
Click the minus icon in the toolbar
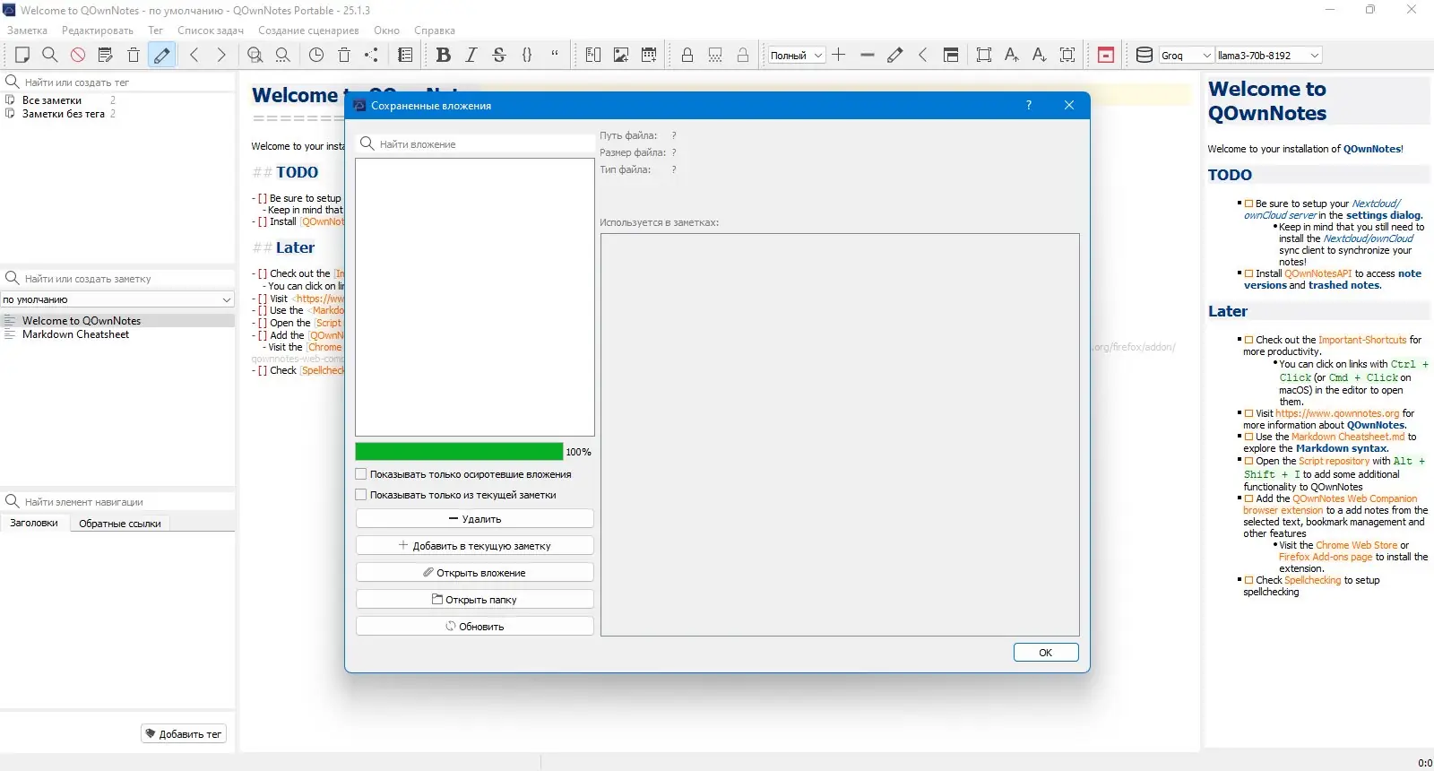(867, 55)
